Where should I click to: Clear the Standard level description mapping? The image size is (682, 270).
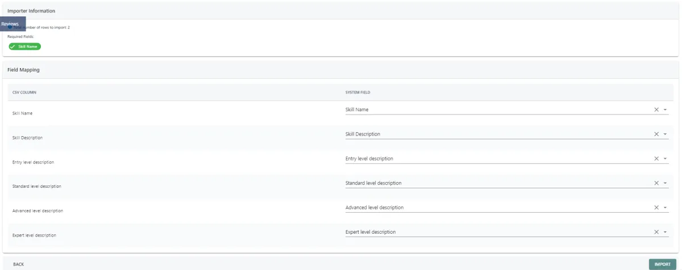(x=656, y=183)
